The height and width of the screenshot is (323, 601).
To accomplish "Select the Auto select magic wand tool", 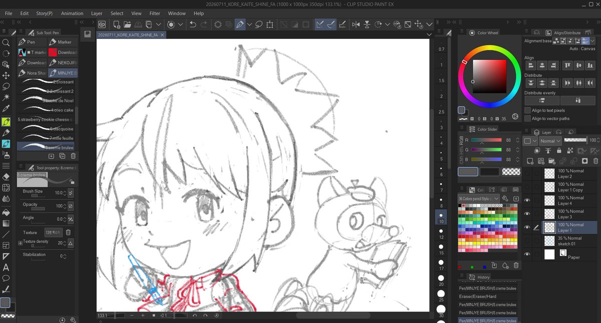I will [x=6, y=97].
